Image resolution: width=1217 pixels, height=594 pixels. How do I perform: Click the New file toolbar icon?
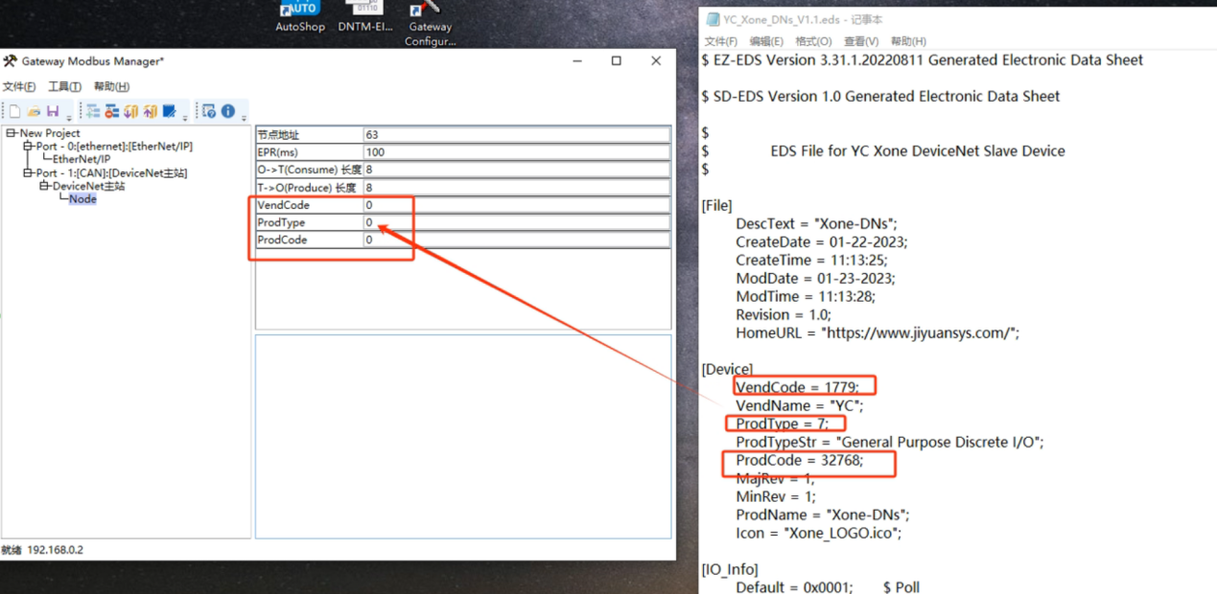coord(14,112)
